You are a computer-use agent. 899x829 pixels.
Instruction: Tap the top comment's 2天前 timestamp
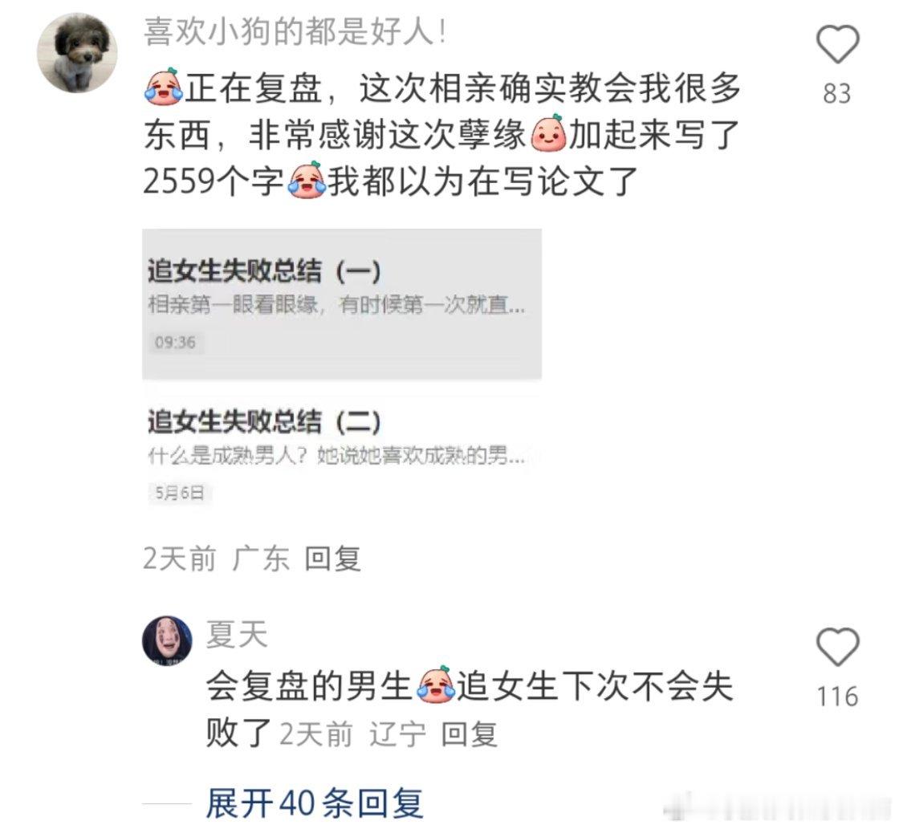tap(180, 559)
